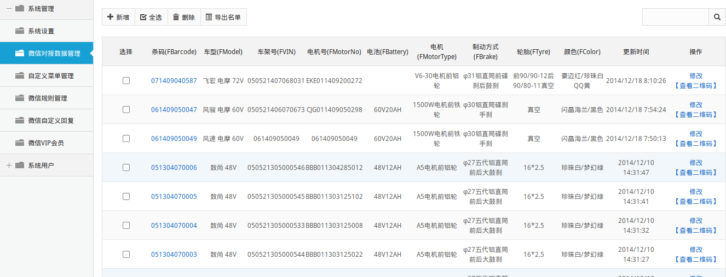Click the 更新时间 column header

point(636,52)
